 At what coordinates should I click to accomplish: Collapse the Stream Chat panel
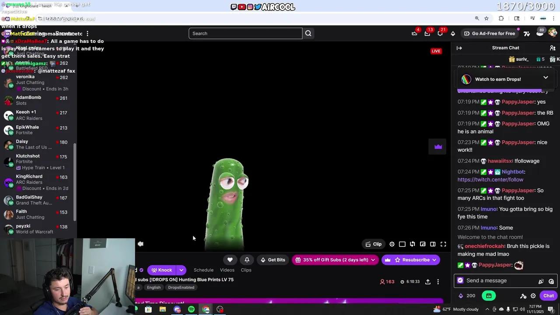tap(459, 48)
